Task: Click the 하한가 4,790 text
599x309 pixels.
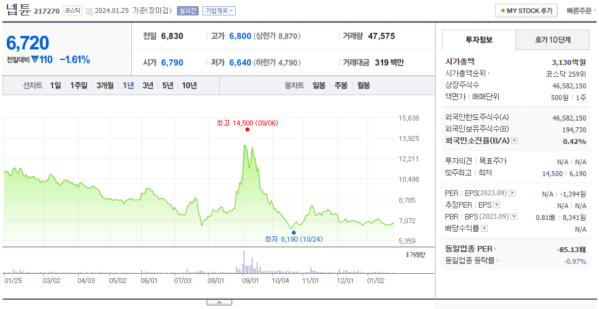Action: click(277, 62)
